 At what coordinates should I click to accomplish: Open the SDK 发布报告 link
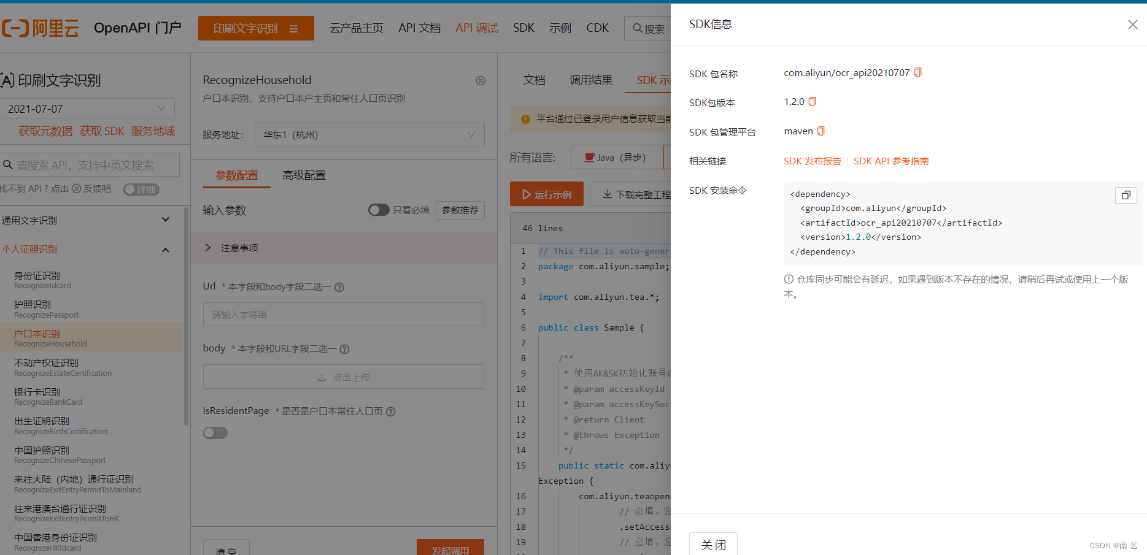coord(812,161)
